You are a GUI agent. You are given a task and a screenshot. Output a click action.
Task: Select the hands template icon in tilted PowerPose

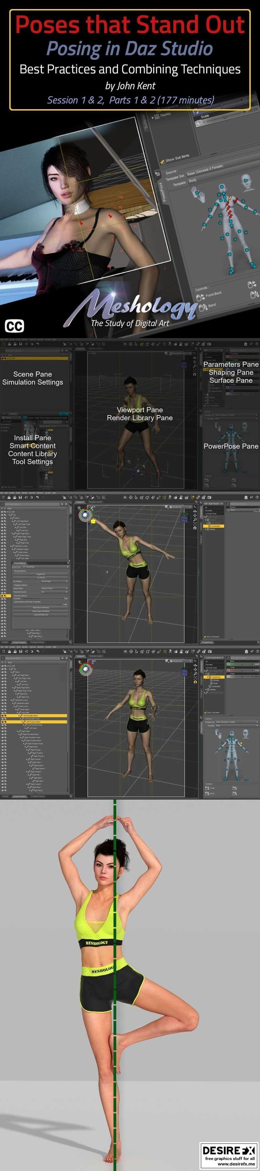pos(198,194)
